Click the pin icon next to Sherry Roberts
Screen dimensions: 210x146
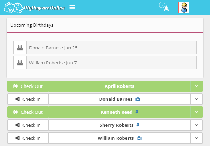[x=138, y=125]
